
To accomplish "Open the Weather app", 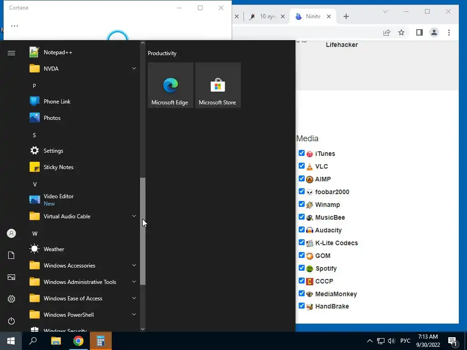I will [x=83, y=249].
